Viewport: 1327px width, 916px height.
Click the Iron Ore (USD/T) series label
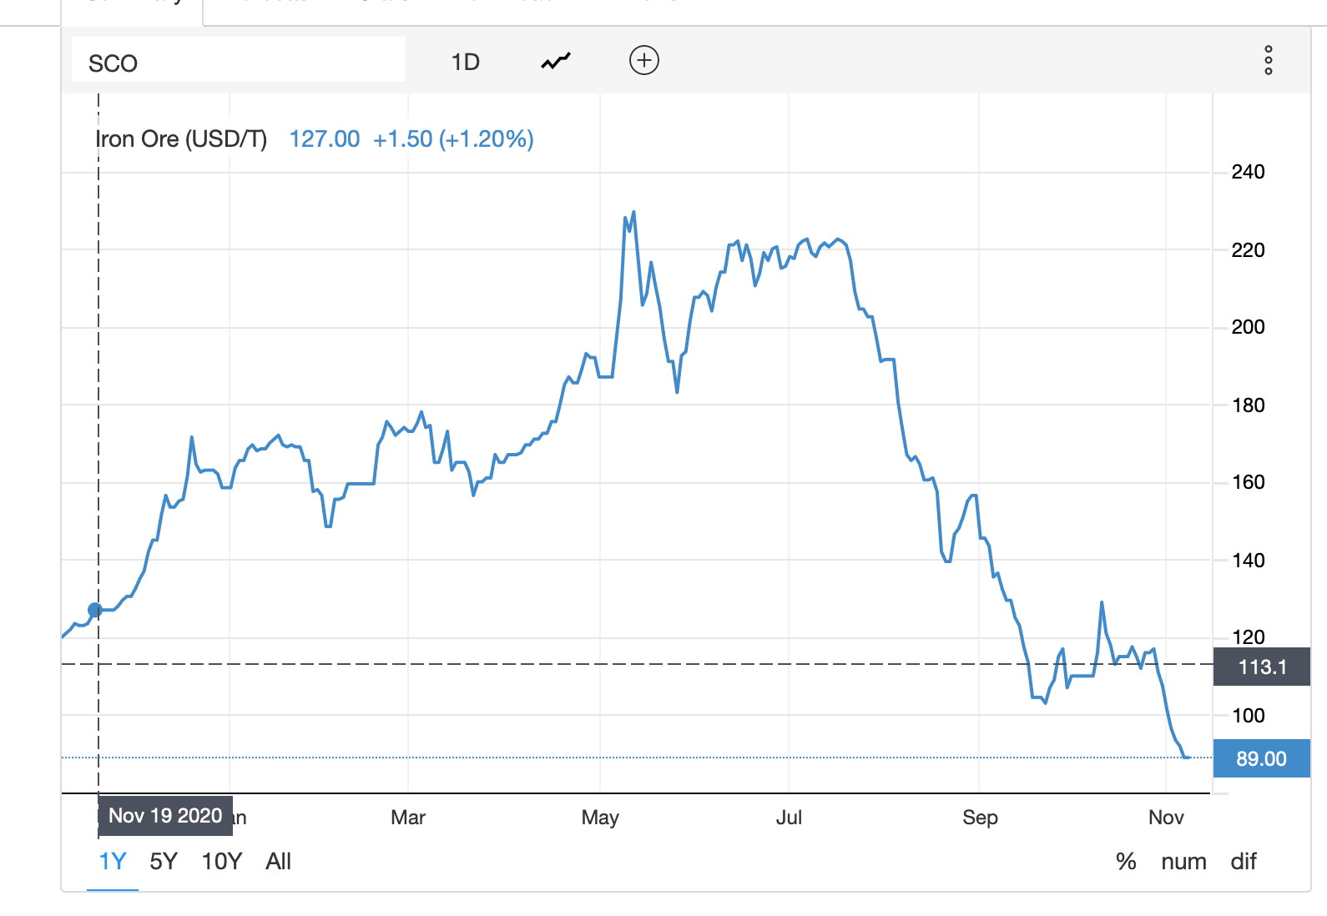[x=182, y=139]
